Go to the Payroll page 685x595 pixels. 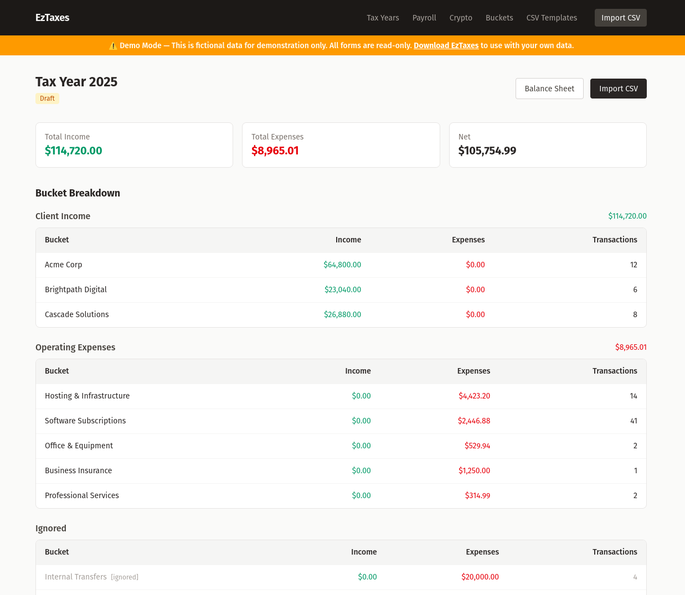424,18
